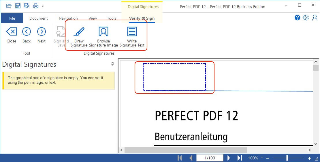Viewport: 320px width, 162px height.
Task: Adjust the zoom slider handle
Action: [287, 158]
